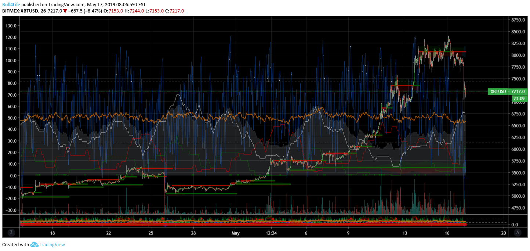The image size is (530, 251).
Task: Click 6750.0 on the price scale
Action: [518, 114]
